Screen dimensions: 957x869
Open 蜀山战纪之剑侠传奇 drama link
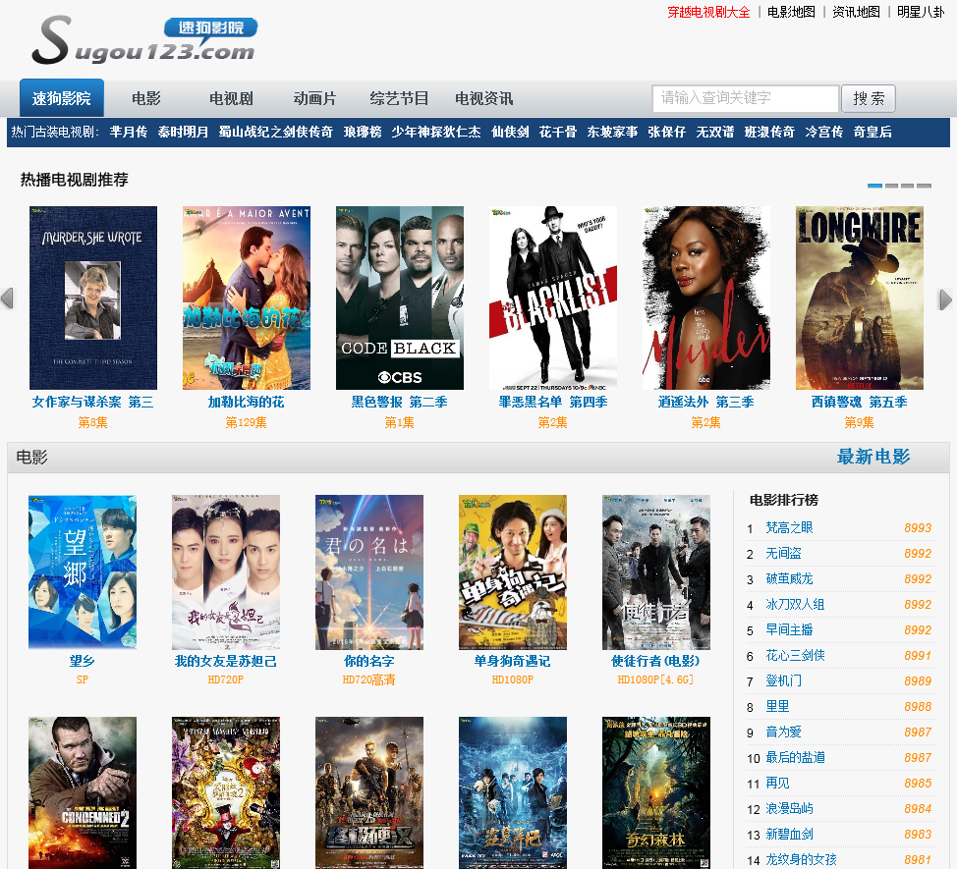[x=276, y=132]
